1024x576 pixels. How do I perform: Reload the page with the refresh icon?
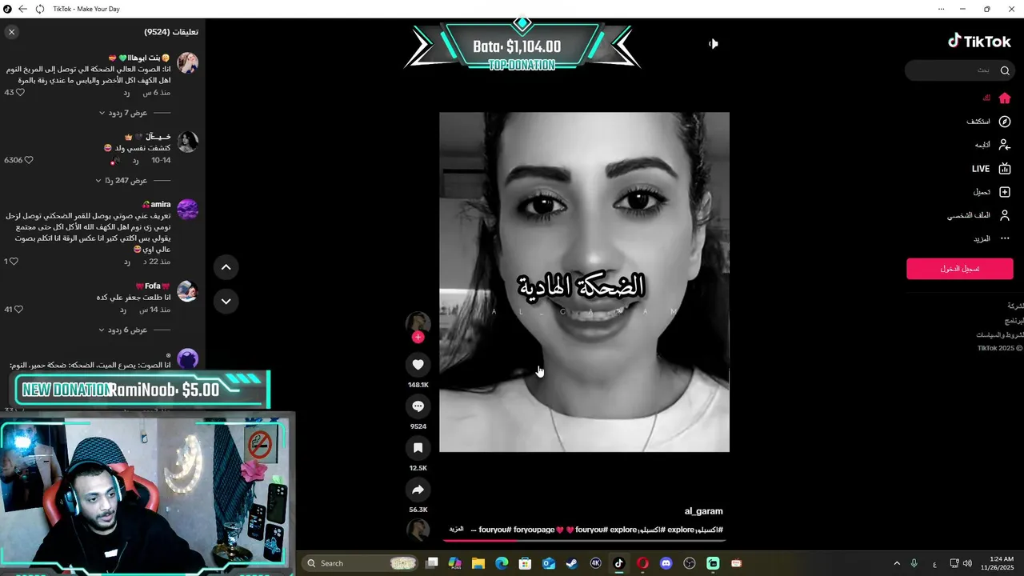40,9
